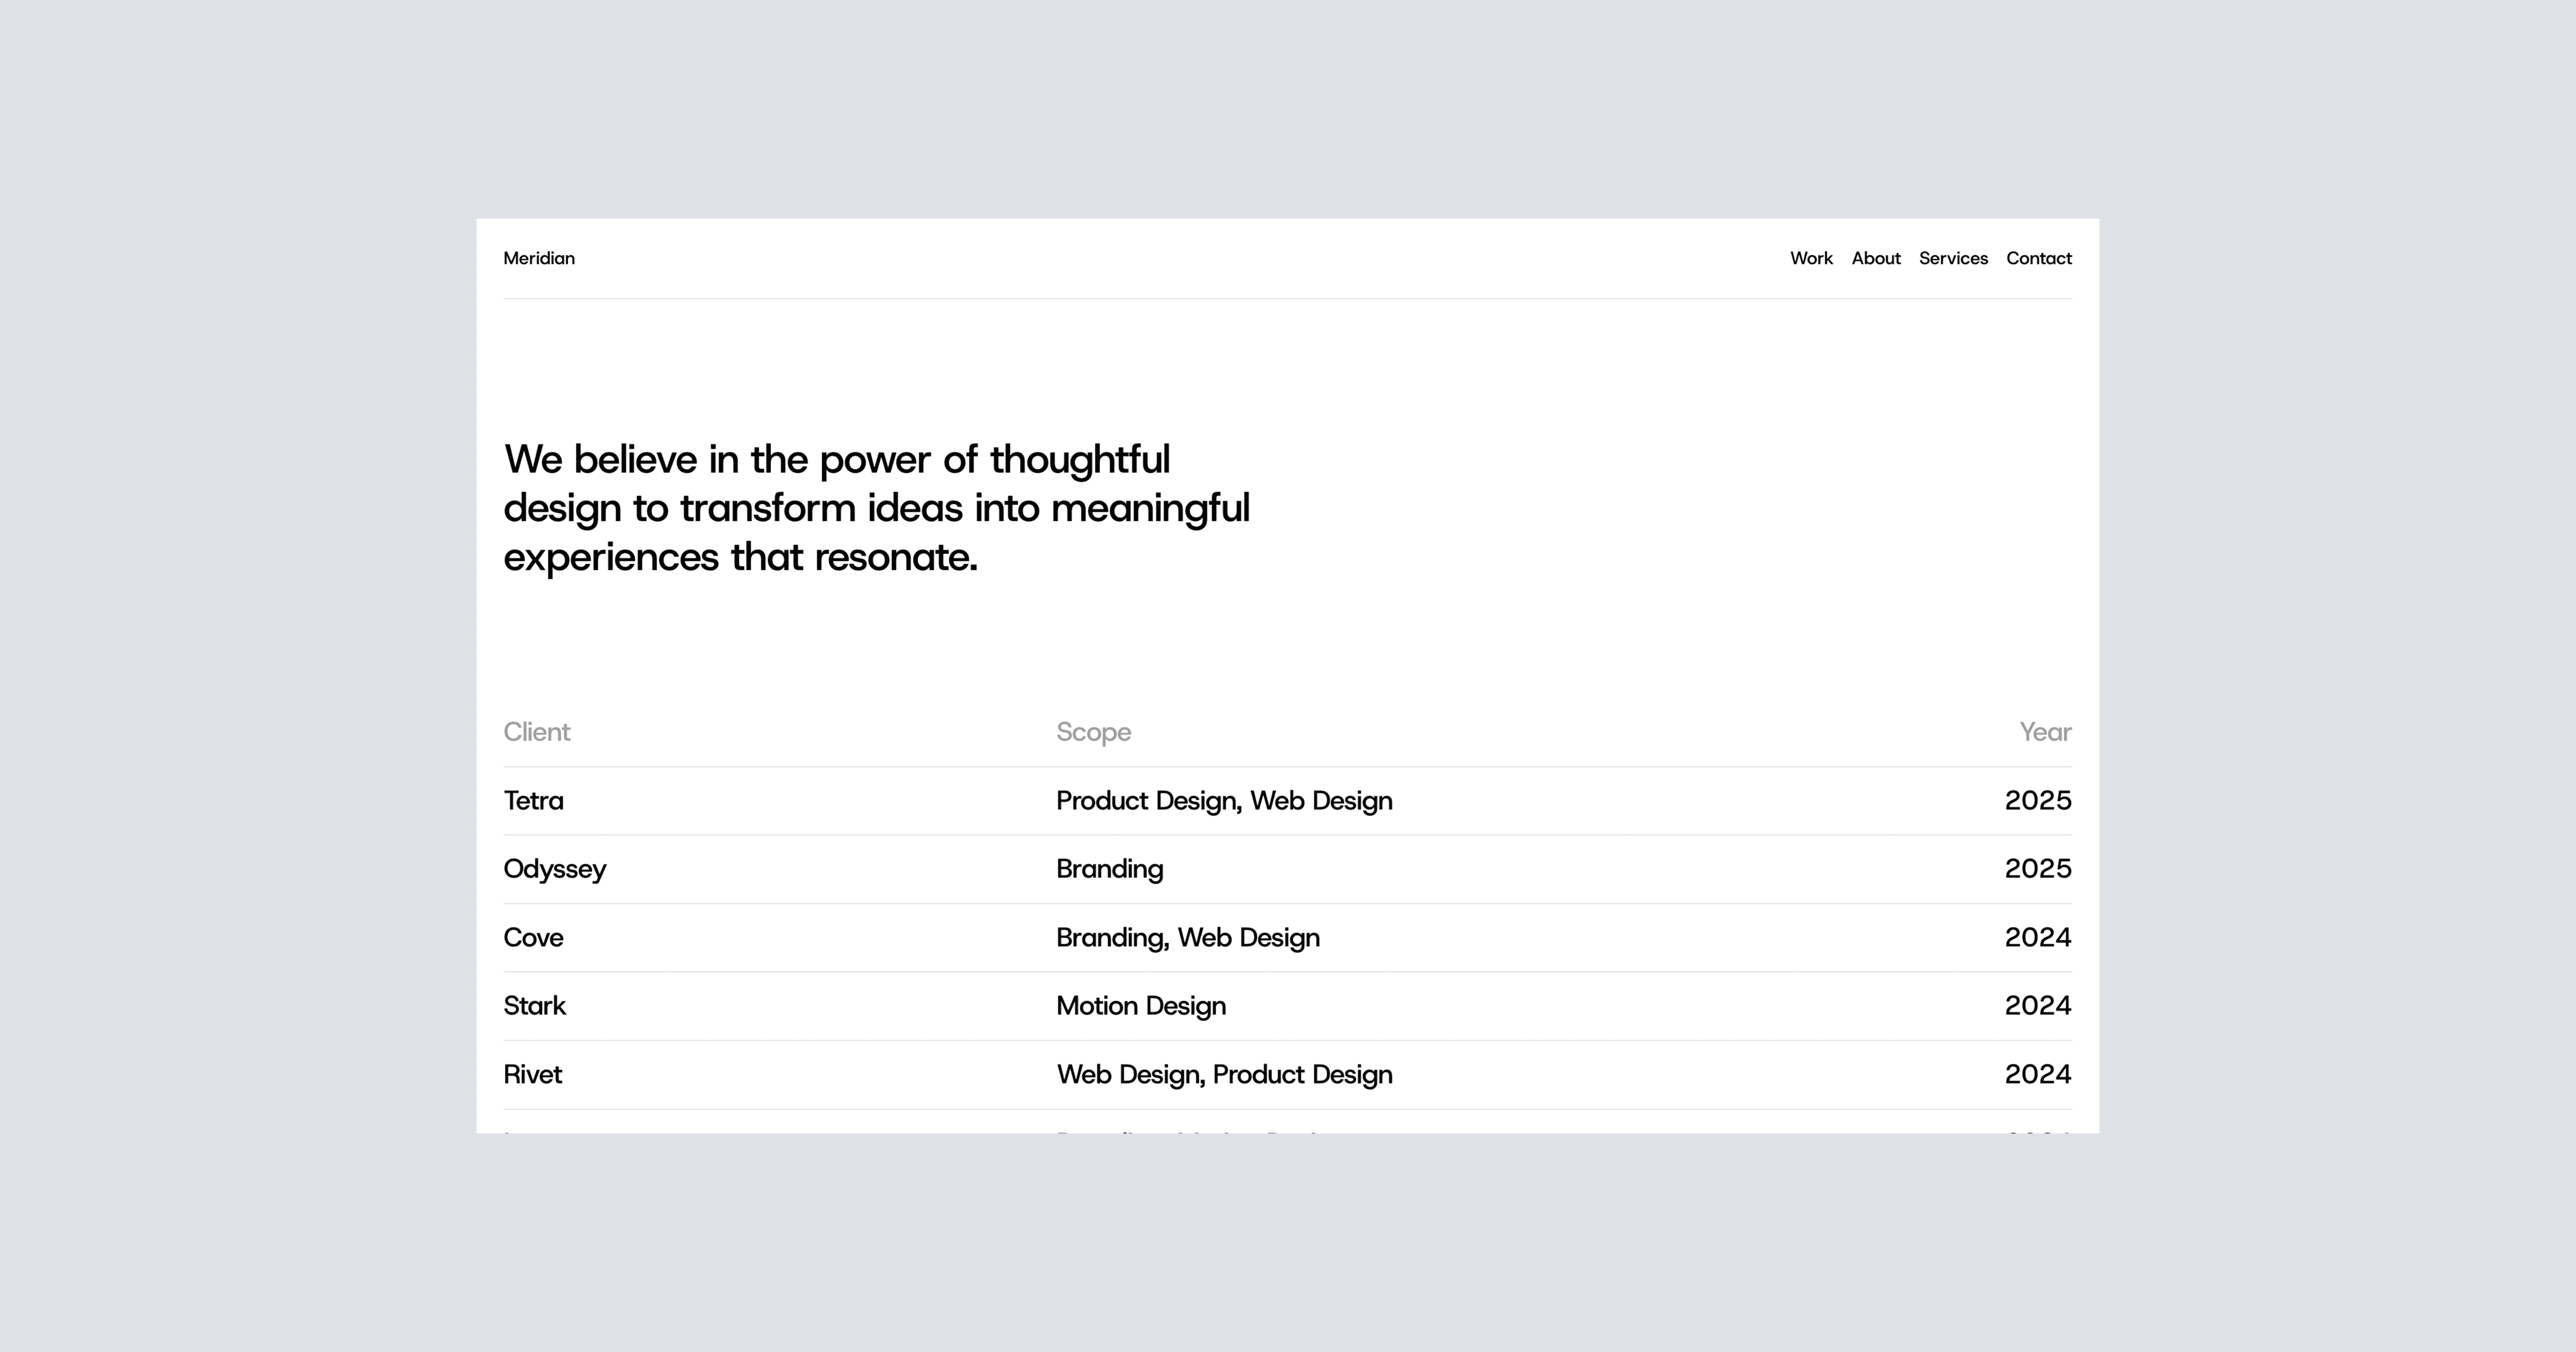This screenshot has width=2576, height=1352.
Task: Open the Tetra project row
Action: [533, 801]
